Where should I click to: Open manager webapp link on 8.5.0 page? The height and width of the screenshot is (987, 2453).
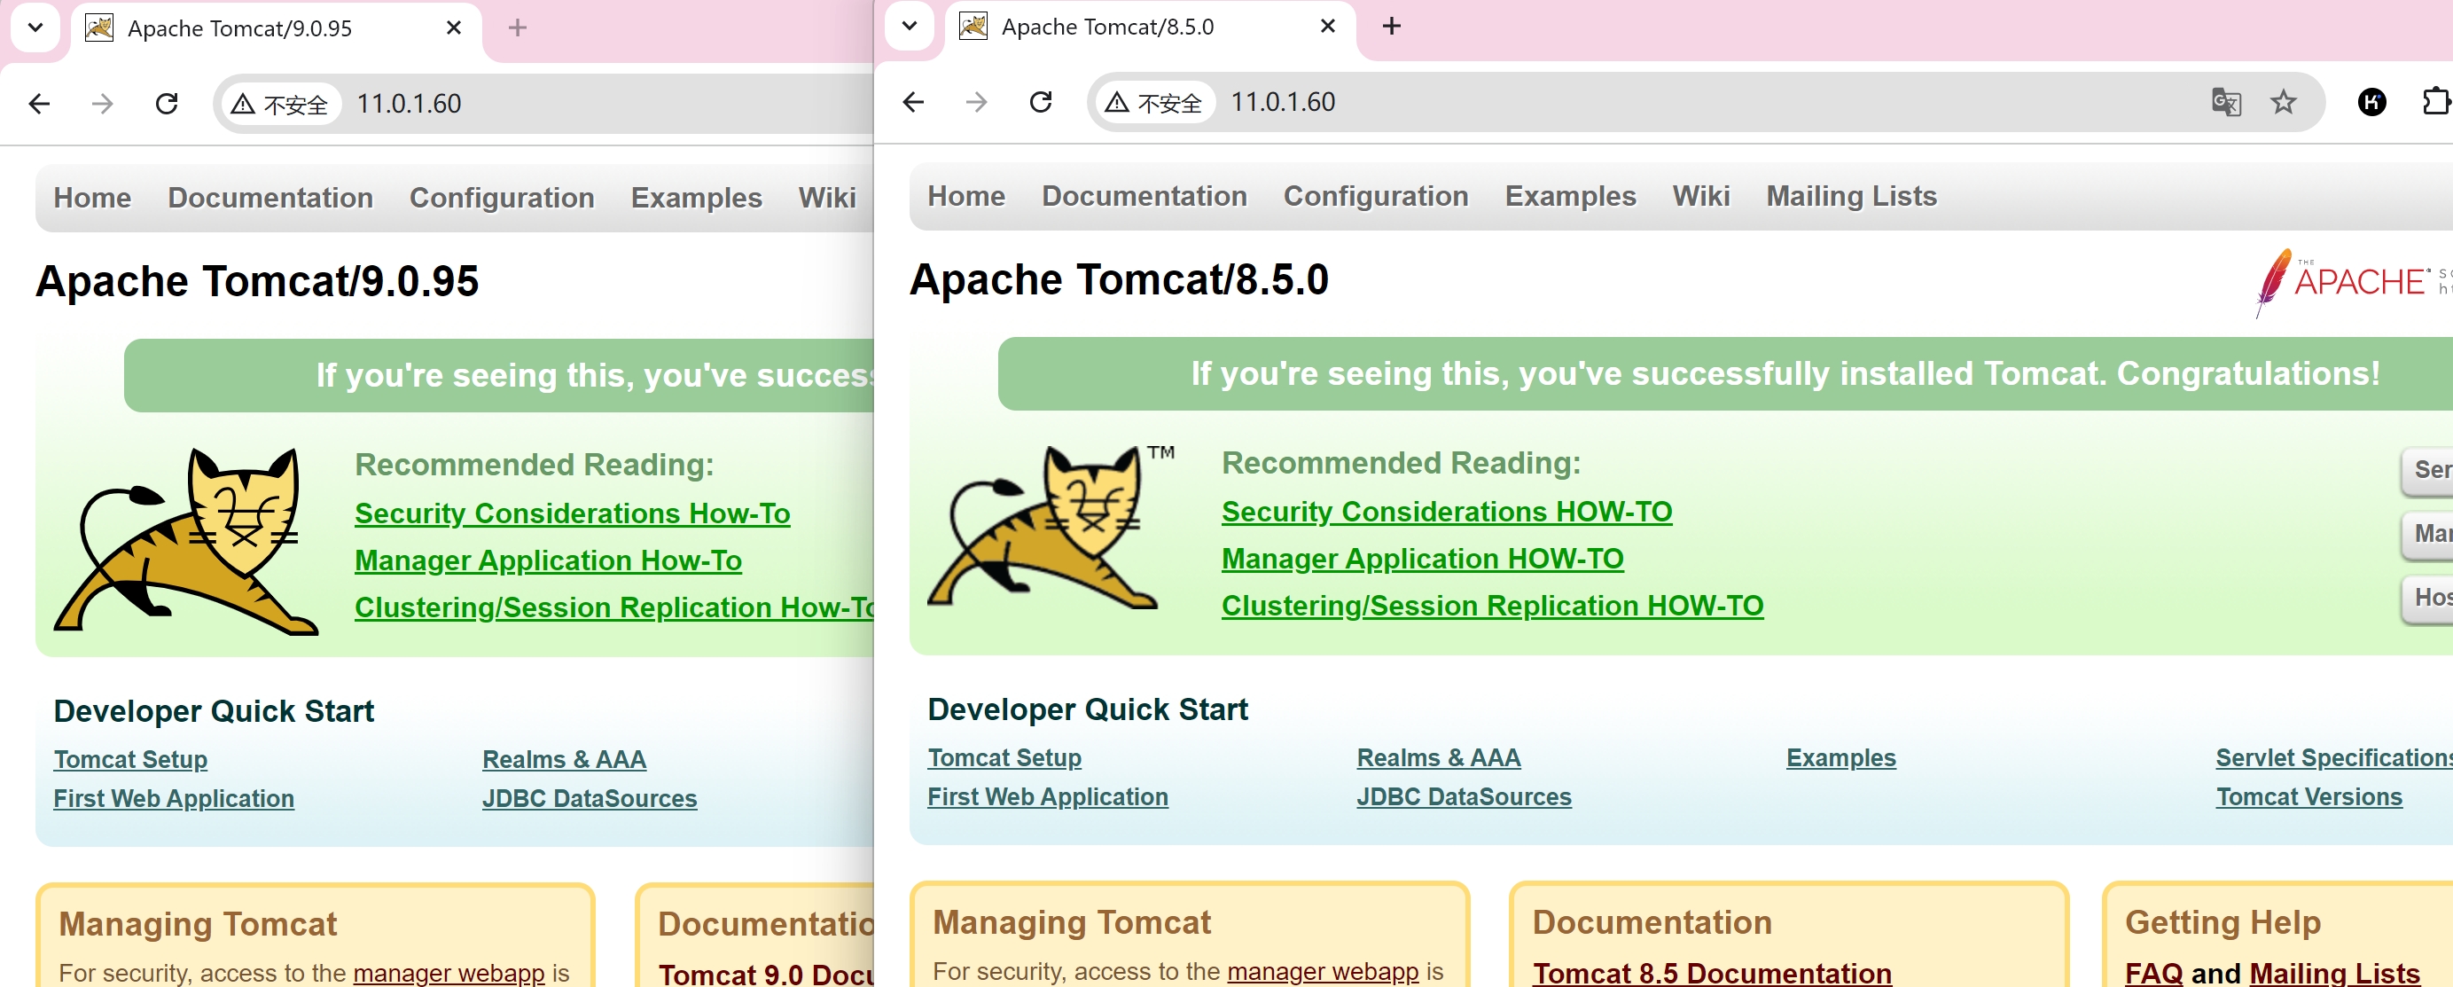pos(1323,971)
